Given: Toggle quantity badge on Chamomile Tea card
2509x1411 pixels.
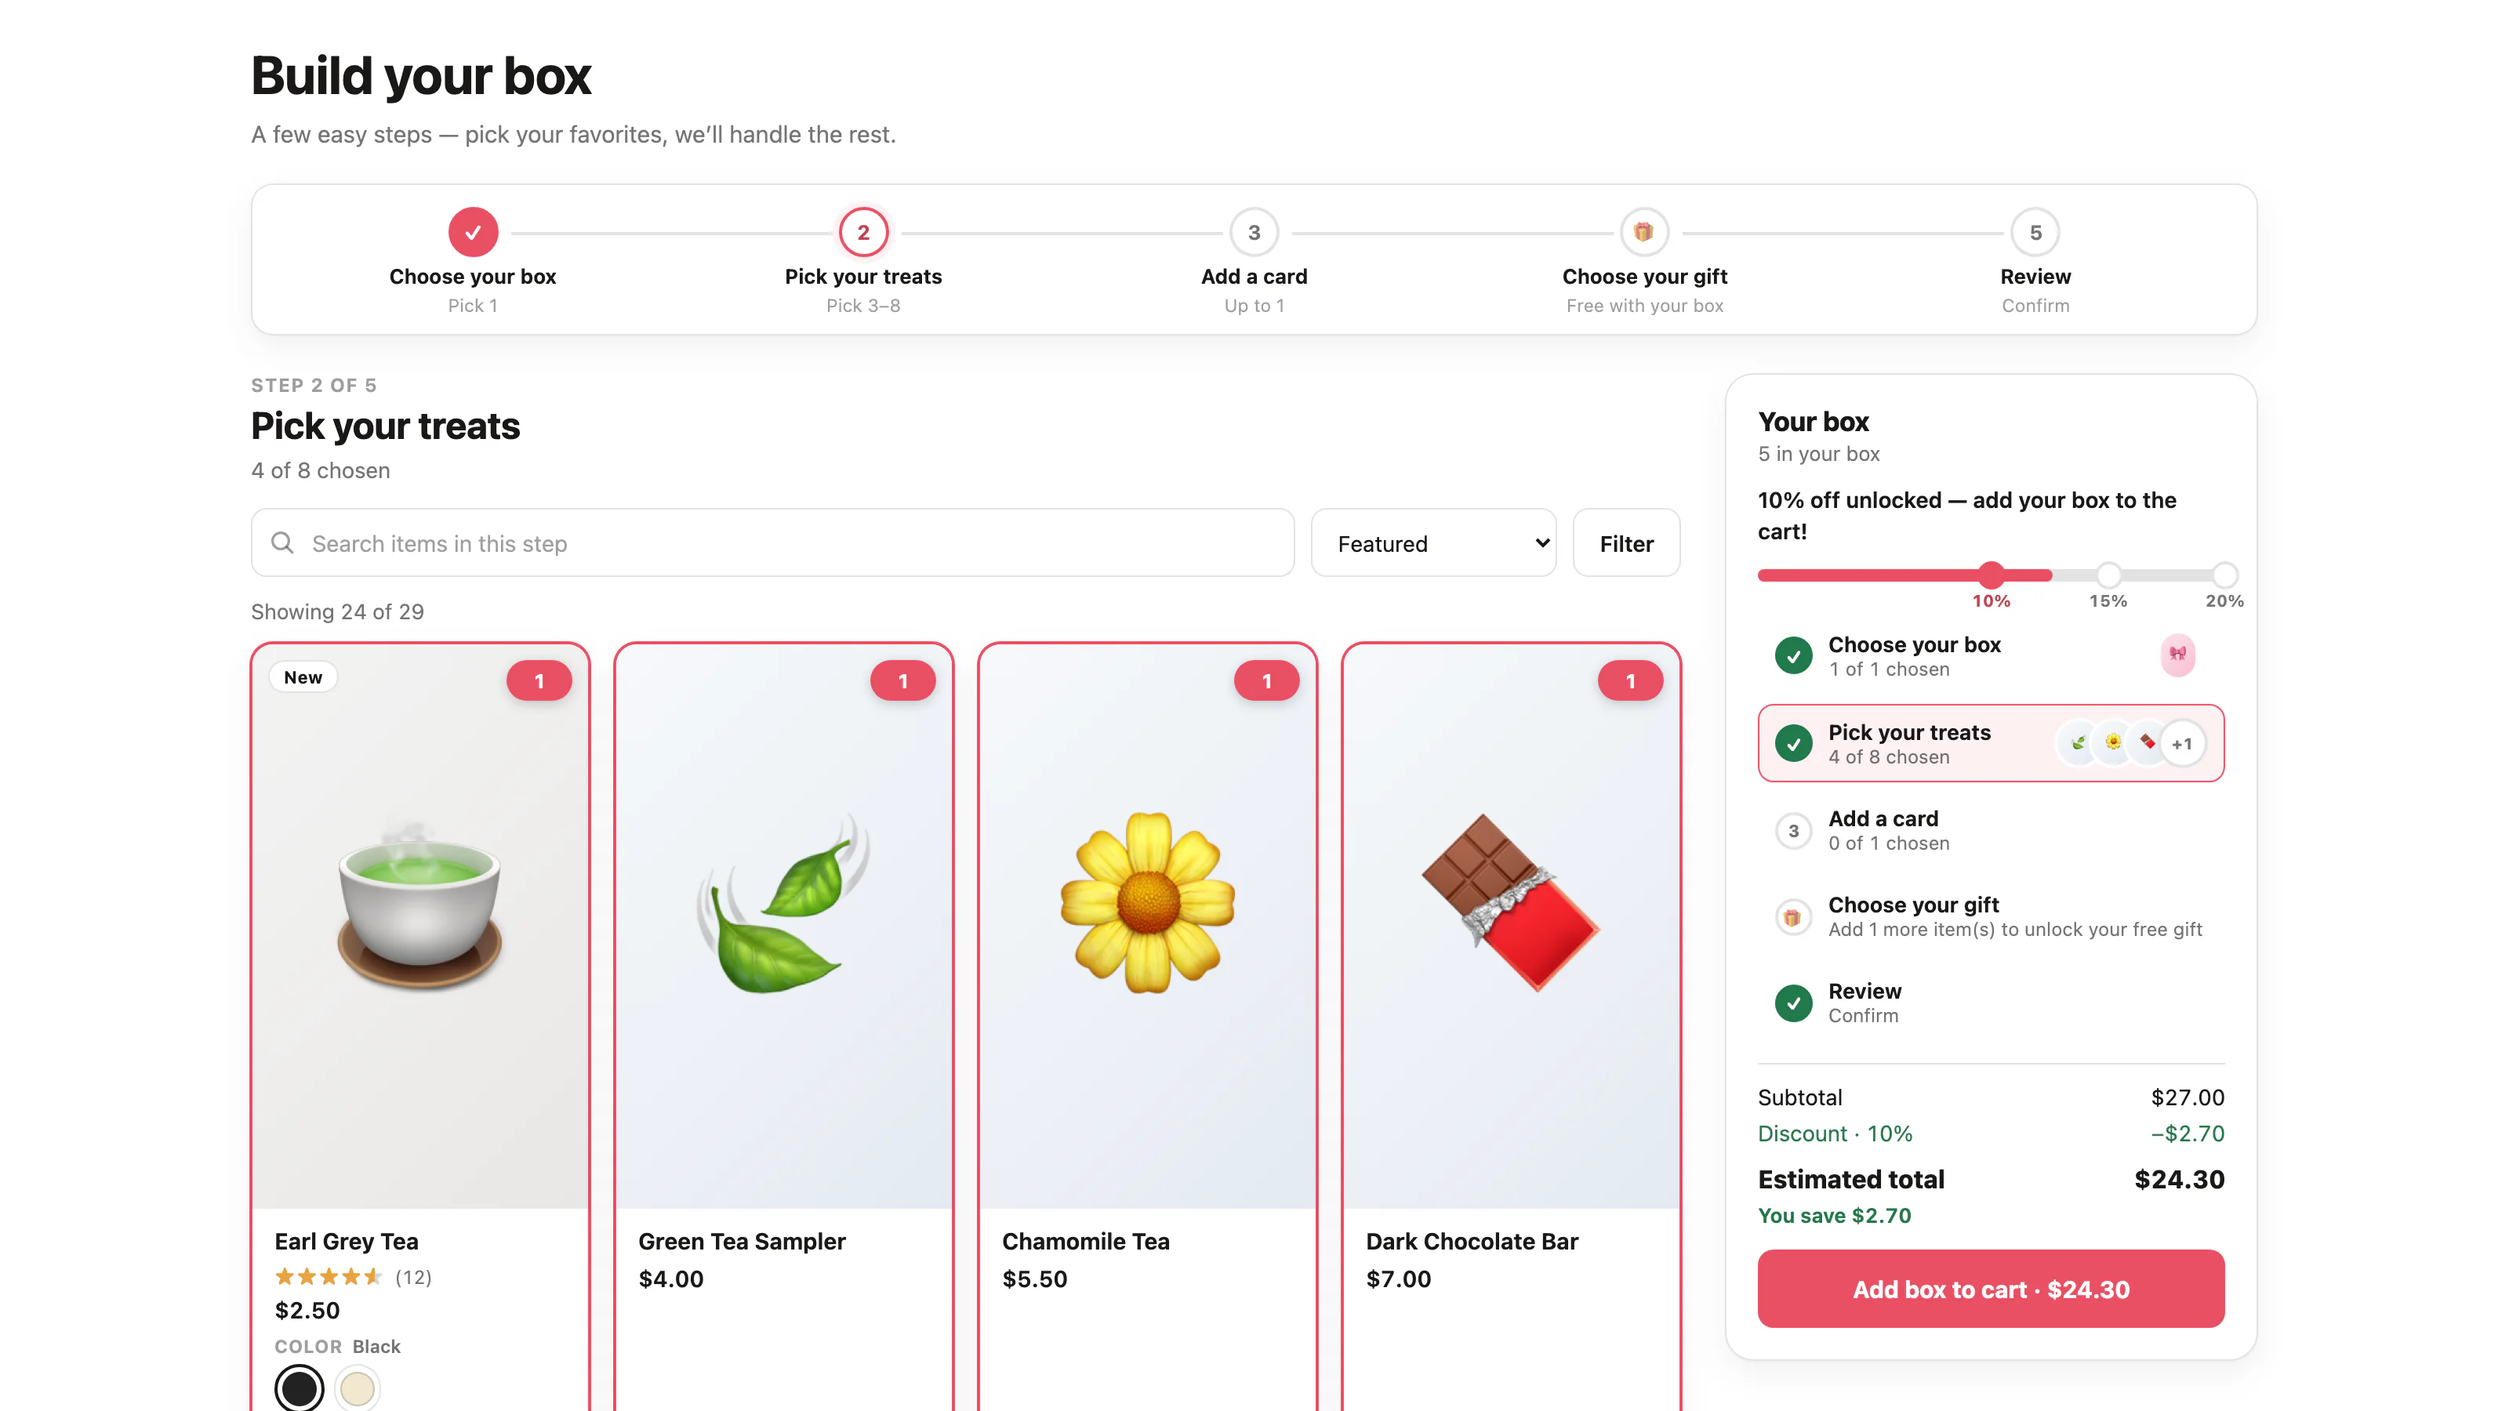Looking at the screenshot, I should point(1266,680).
